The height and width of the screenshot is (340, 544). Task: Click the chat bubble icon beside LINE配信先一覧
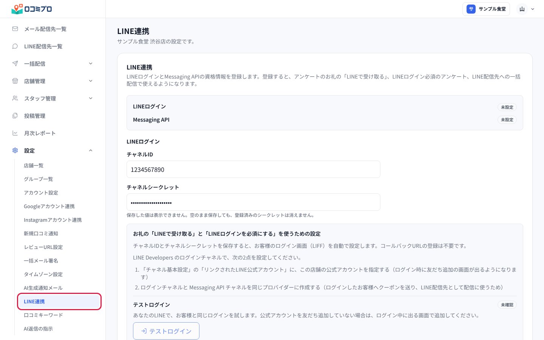15,46
